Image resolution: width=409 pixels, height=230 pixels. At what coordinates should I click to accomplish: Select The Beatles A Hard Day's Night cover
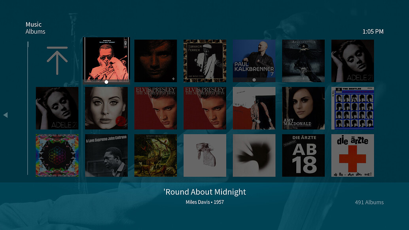click(353, 108)
